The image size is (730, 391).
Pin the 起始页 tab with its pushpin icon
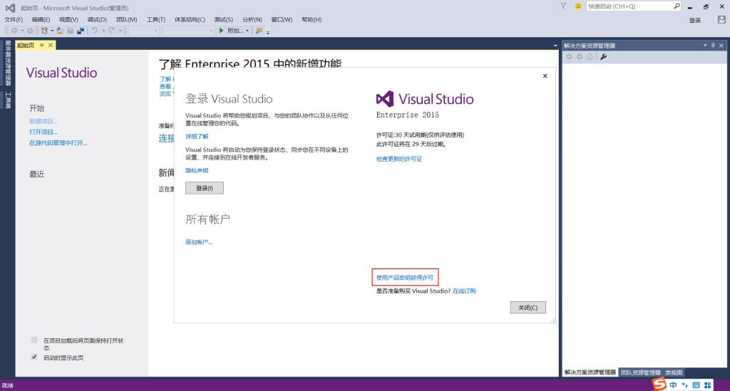coord(42,45)
